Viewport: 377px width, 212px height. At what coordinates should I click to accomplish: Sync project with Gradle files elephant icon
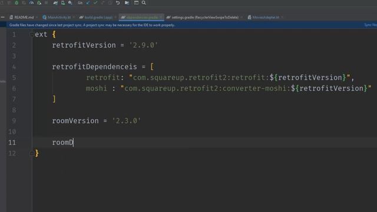tap(55, 2)
